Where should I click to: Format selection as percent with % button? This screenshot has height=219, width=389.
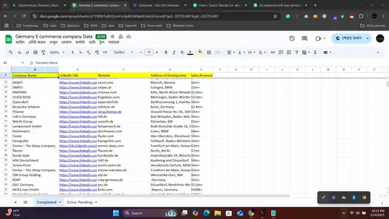[81, 52]
